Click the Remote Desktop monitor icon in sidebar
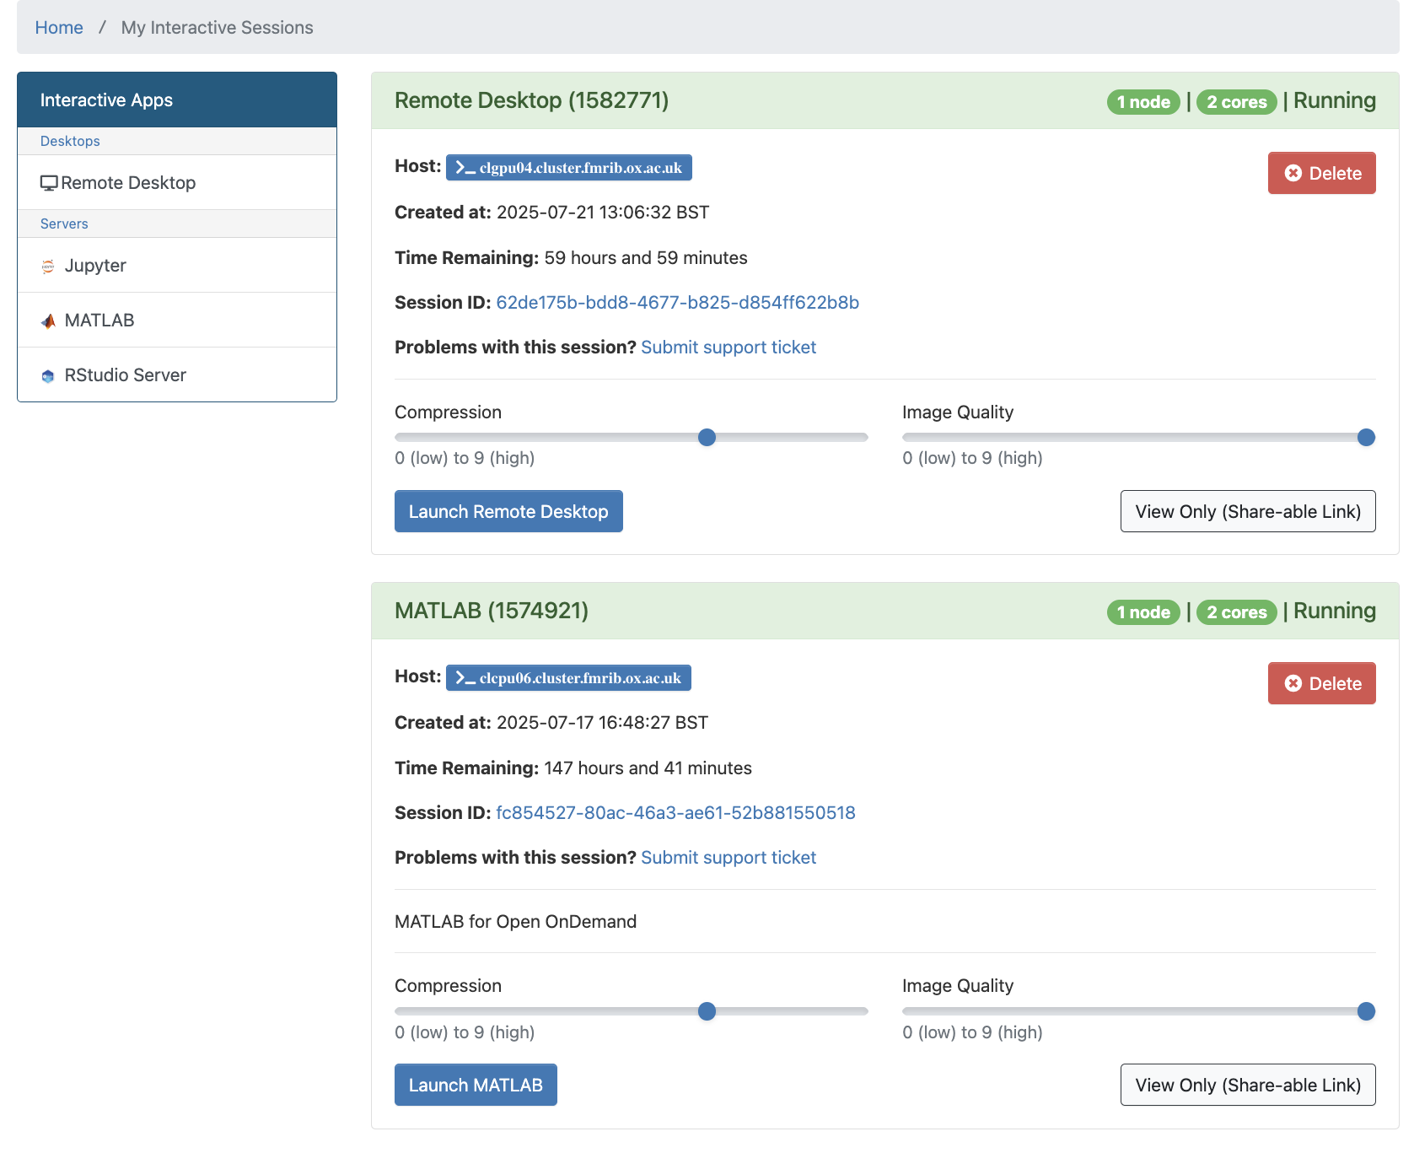The width and height of the screenshot is (1414, 1153). pyautogui.click(x=49, y=183)
